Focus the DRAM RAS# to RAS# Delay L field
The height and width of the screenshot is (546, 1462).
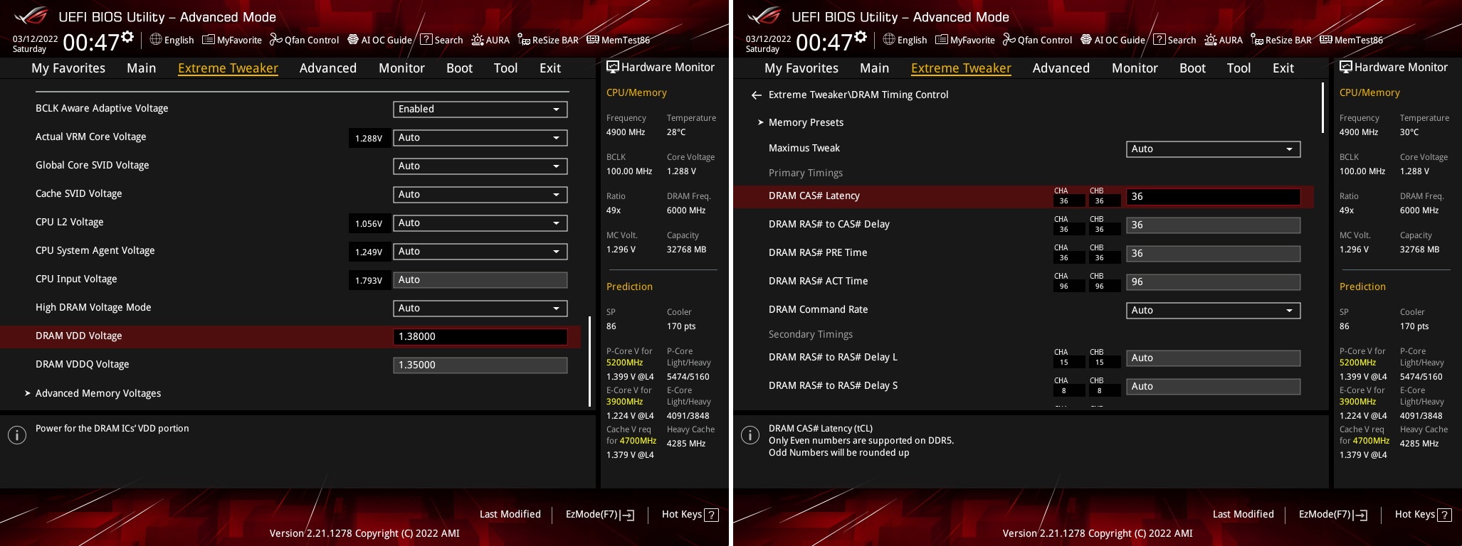click(x=1213, y=358)
